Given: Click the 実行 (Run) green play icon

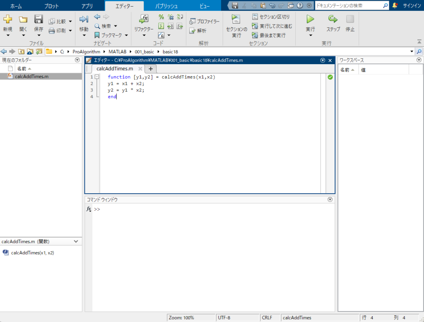Looking at the screenshot, I should click(x=310, y=19).
